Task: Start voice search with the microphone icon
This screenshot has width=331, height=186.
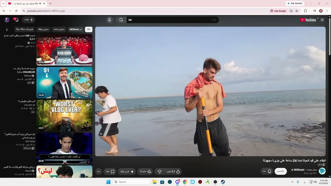Action: pos(109,20)
